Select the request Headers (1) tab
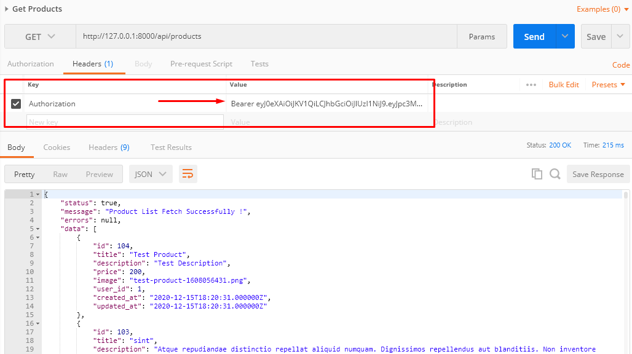 (93, 64)
